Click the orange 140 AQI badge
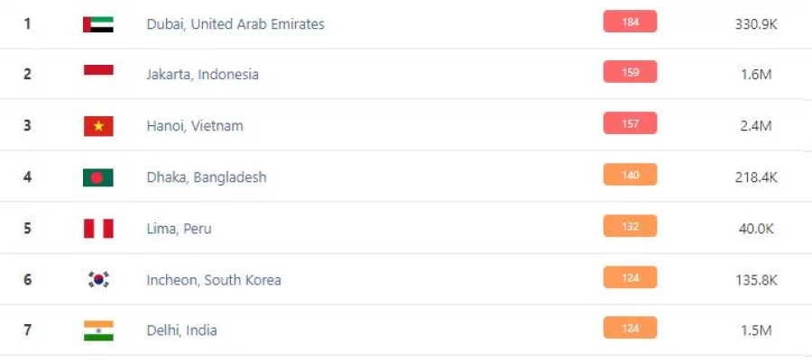The image size is (812, 361). [630, 175]
